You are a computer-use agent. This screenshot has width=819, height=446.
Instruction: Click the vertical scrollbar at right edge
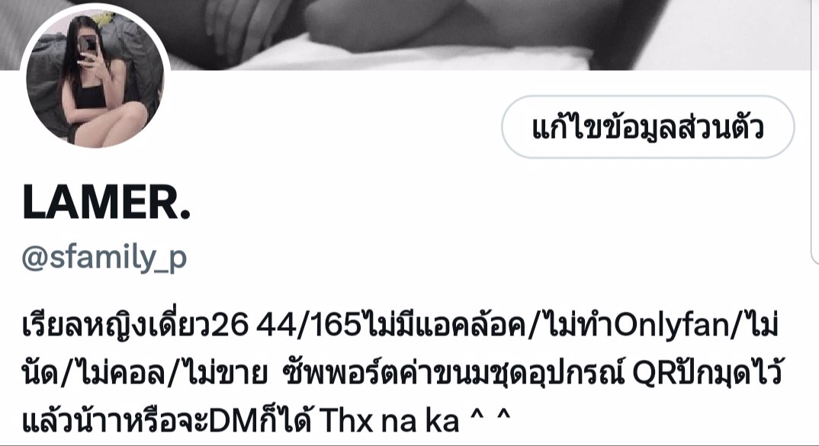point(815,130)
